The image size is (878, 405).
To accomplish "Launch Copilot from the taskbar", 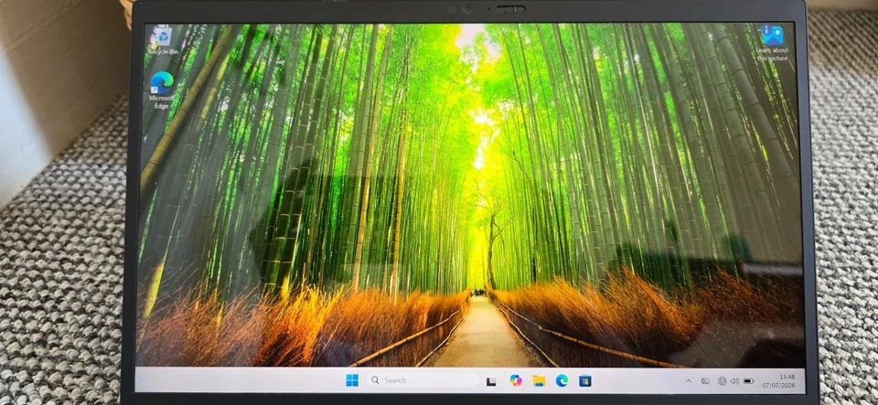I will [516, 381].
